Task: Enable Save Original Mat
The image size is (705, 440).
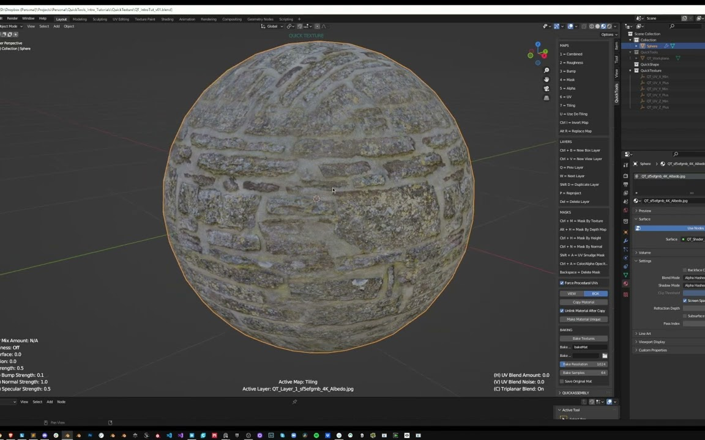Action: pyautogui.click(x=561, y=381)
